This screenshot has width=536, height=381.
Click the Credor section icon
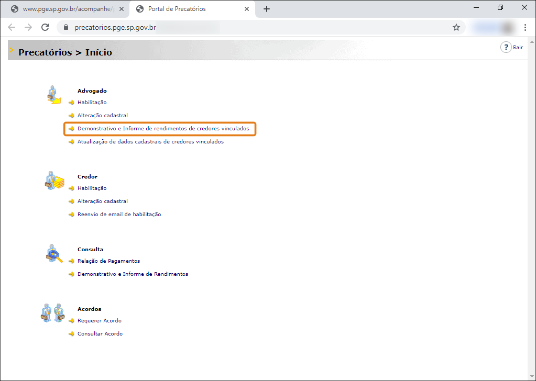[53, 181]
